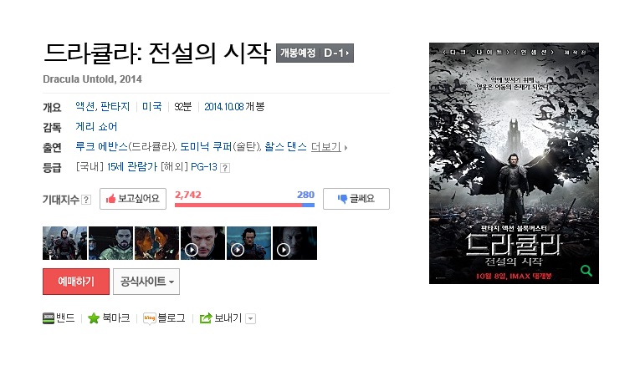This screenshot has height=381, width=640.
Task: Open help icon next to 기대지수
Action: tap(85, 200)
